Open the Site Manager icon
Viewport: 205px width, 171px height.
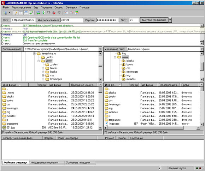click(x=5, y=13)
